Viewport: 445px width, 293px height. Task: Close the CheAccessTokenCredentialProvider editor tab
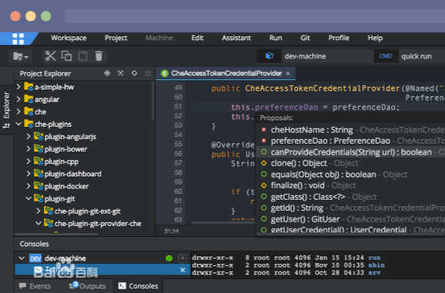coord(288,73)
